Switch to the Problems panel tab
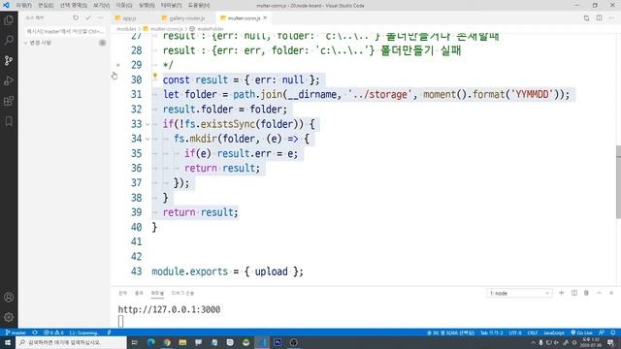Image resolution: width=621 pixels, height=349 pixels. pyautogui.click(x=123, y=293)
